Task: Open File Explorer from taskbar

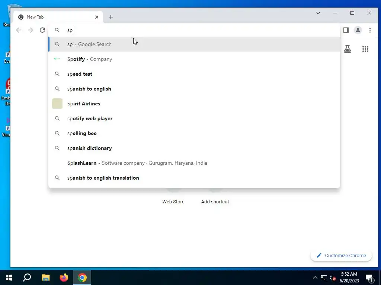Action: tap(45, 278)
